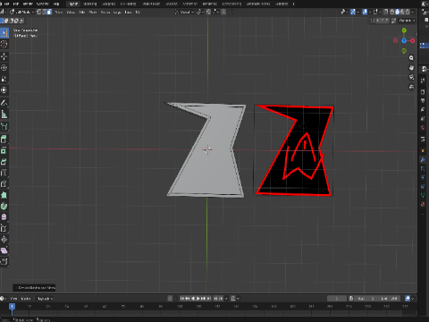This screenshot has height=322, width=429.
Task: Open the Edit Mode dropdown
Action: 21,12
